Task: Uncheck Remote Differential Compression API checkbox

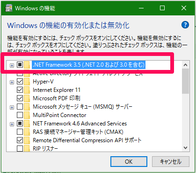Action: coord(20,140)
